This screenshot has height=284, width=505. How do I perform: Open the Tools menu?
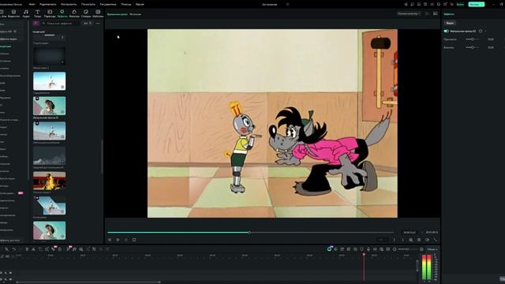coord(69,4)
